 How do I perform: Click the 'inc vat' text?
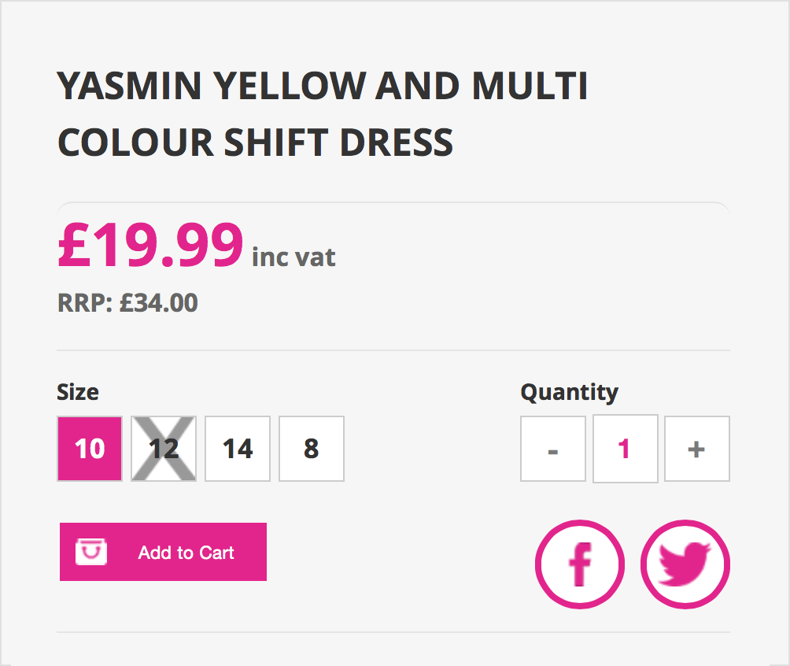(x=293, y=257)
